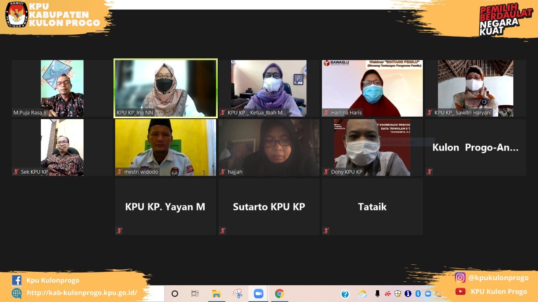
Task: Open Windows Security shield tray icon
Action: pyautogui.click(x=398, y=294)
